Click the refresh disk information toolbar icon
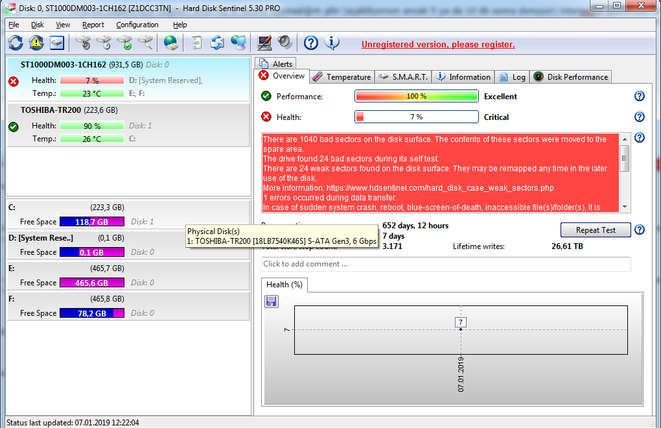 tap(16, 43)
